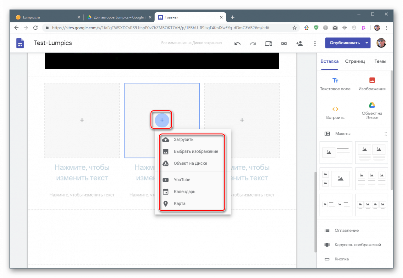Click the Опубликовать publish button
This screenshot has width=403, height=278.
pos(344,43)
